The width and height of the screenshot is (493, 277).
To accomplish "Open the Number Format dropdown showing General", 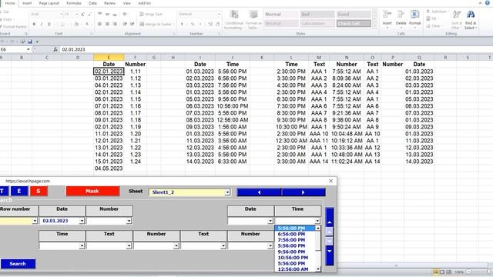I will click(219, 14).
